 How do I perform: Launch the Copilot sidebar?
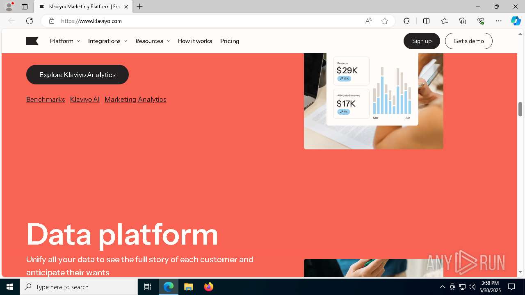[516, 21]
